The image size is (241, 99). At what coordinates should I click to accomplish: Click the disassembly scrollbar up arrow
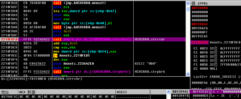[x=188, y=3]
